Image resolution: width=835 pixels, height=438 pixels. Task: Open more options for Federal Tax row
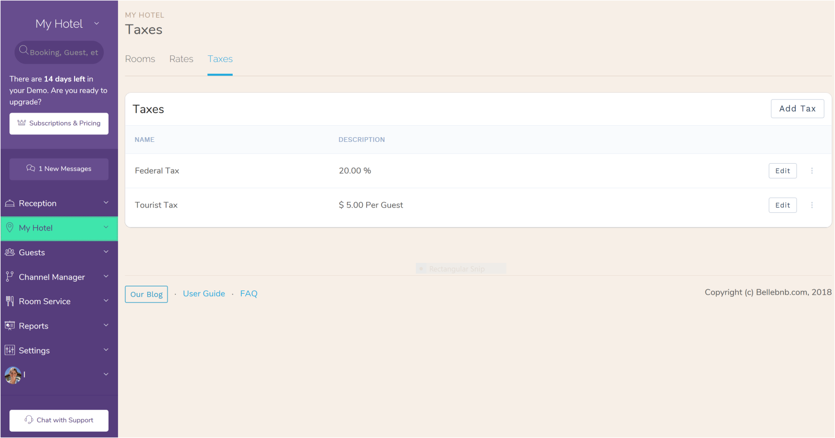click(812, 171)
